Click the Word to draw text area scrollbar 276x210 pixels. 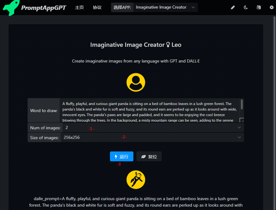pyautogui.click(x=242, y=104)
